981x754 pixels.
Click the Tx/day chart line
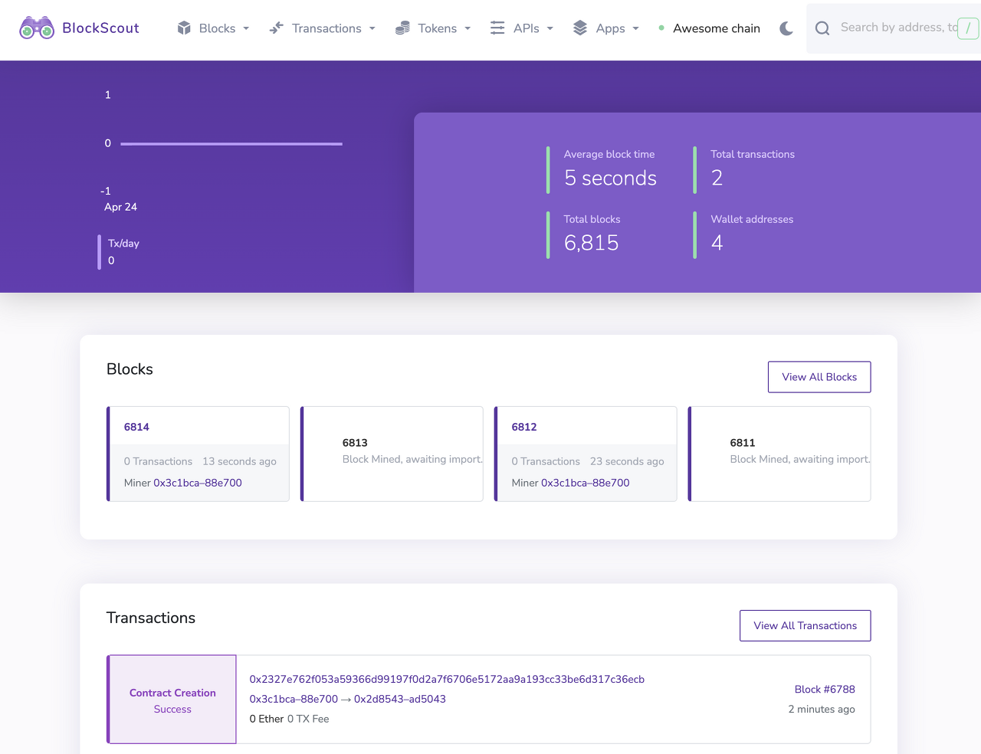tap(231, 143)
